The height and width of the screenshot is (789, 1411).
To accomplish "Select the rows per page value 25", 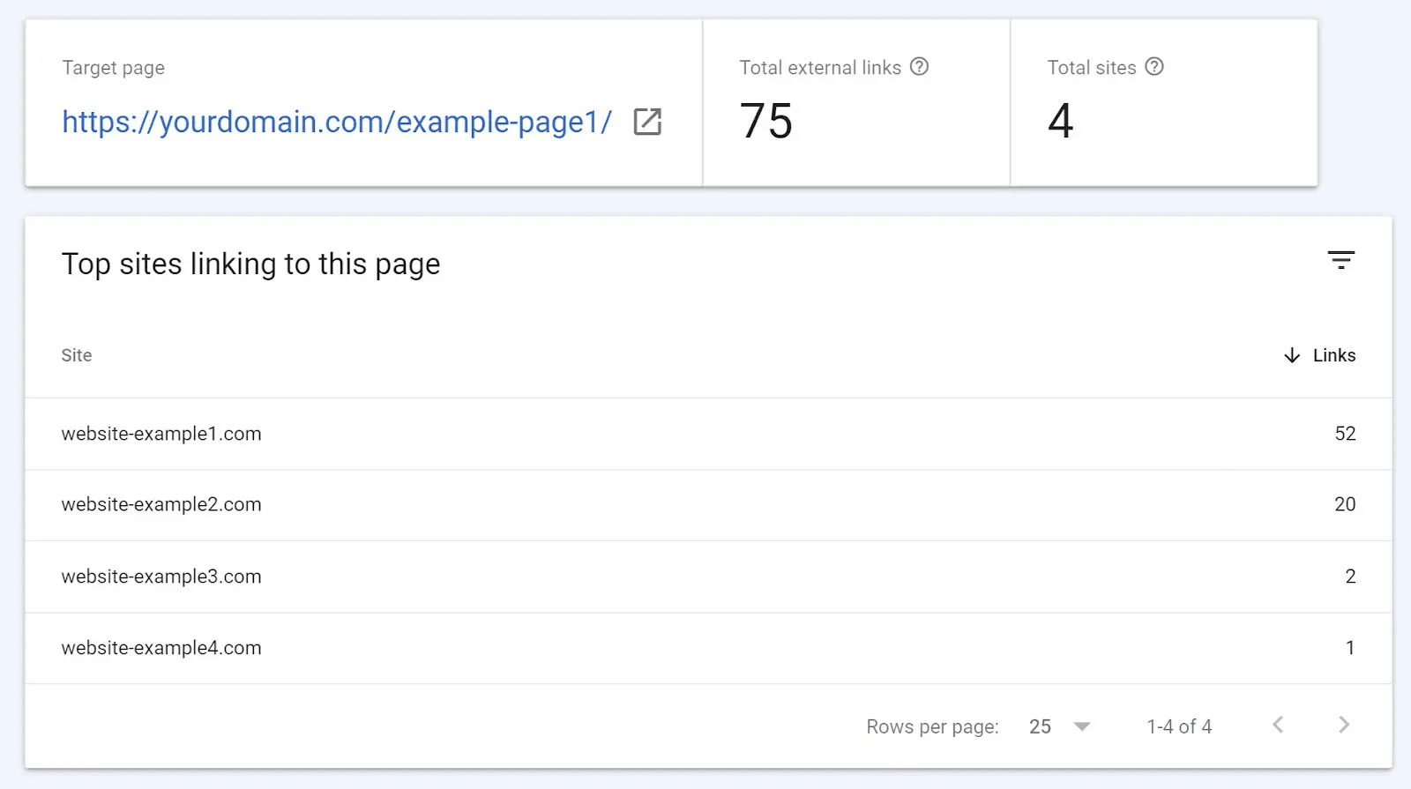I will (x=1040, y=726).
